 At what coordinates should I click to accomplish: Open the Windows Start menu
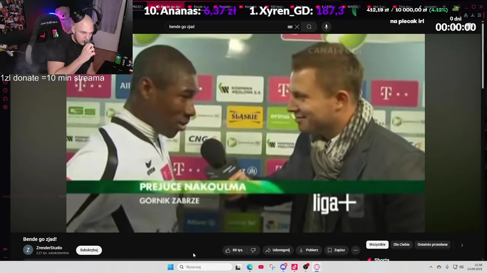[x=170, y=267]
